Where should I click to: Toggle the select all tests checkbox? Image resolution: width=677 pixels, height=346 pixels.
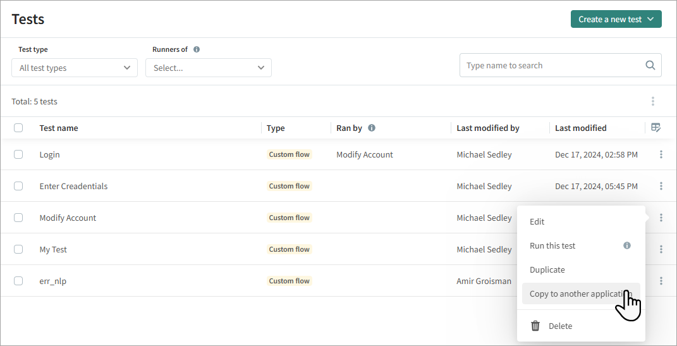click(18, 128)
